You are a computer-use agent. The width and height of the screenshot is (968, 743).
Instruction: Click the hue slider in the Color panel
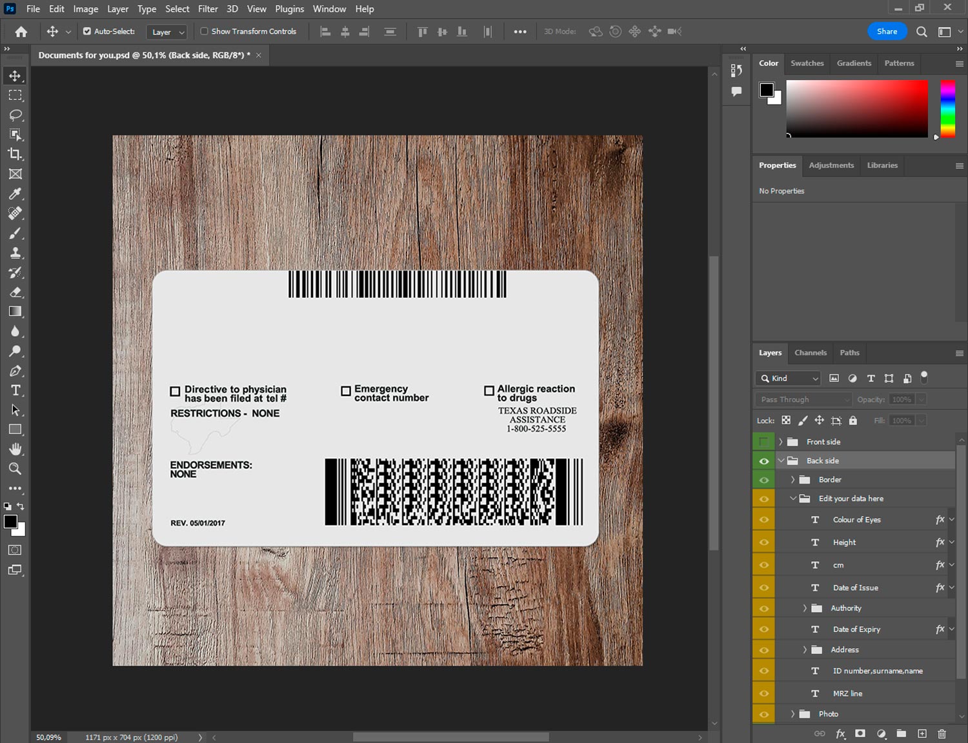pos(947,108)
